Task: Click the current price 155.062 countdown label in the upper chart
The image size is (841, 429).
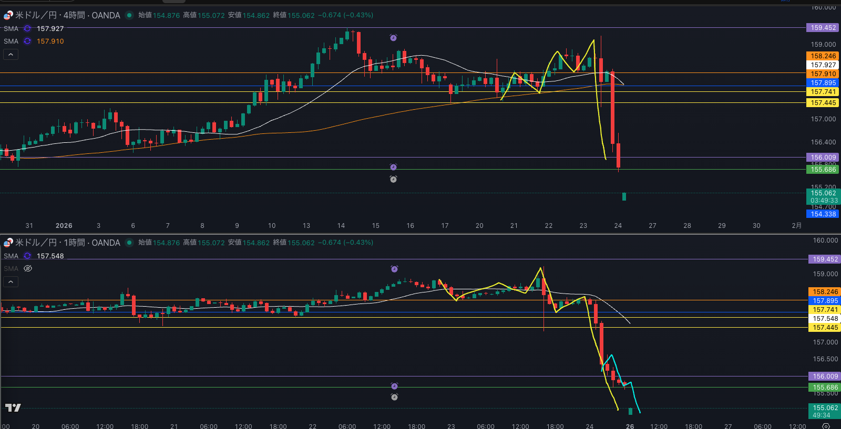Action: (824, 196)
